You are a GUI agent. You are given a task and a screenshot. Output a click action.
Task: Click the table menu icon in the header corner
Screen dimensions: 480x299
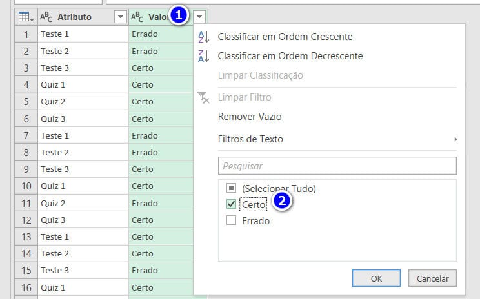coord(26,17)
